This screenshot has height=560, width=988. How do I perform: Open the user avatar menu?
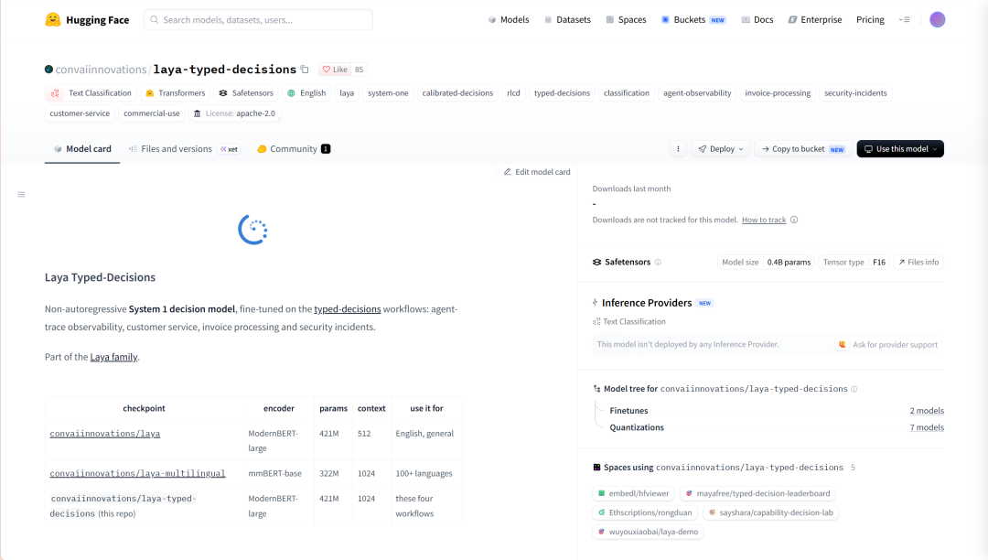click(937, 19)
